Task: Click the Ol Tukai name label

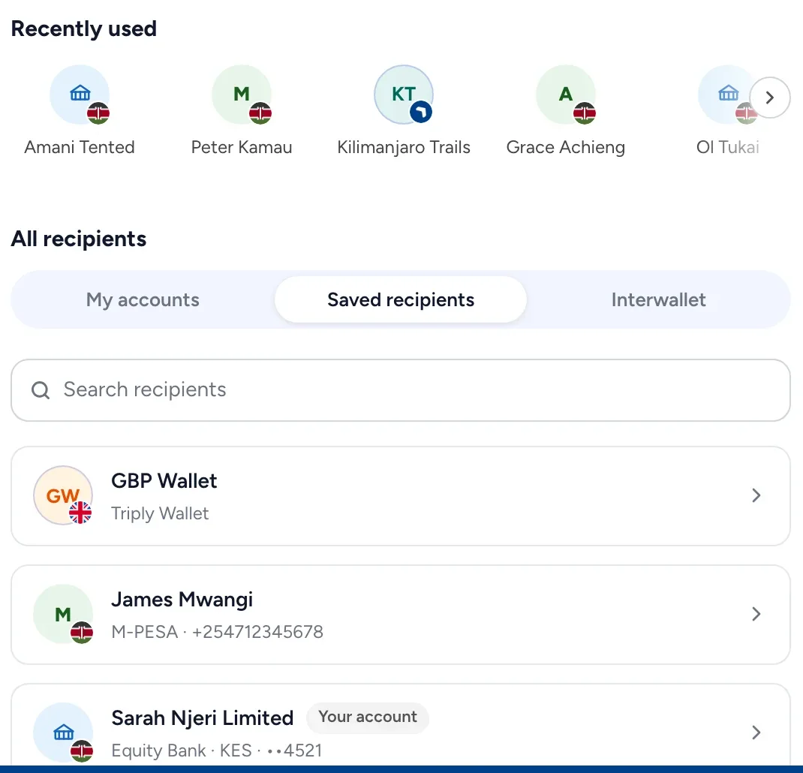Action: pyautogui.click(x=728, y=148)
